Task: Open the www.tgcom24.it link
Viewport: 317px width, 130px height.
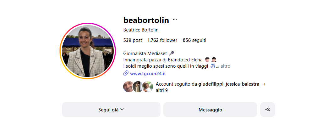Action: pos(148,74)
